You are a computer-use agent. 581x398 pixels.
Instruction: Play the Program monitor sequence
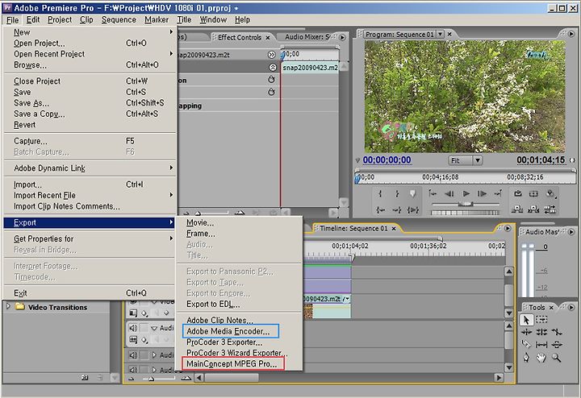466,193
